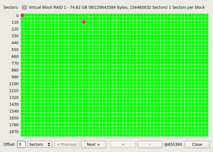The height and width of the screenshot is (152, 213).
Task: Click the row label 550
Action: coord(15,50)
